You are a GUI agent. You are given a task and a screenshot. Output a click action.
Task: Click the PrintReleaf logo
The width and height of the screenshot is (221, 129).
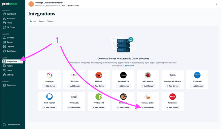pyautogui.click(x=10, y=4)
